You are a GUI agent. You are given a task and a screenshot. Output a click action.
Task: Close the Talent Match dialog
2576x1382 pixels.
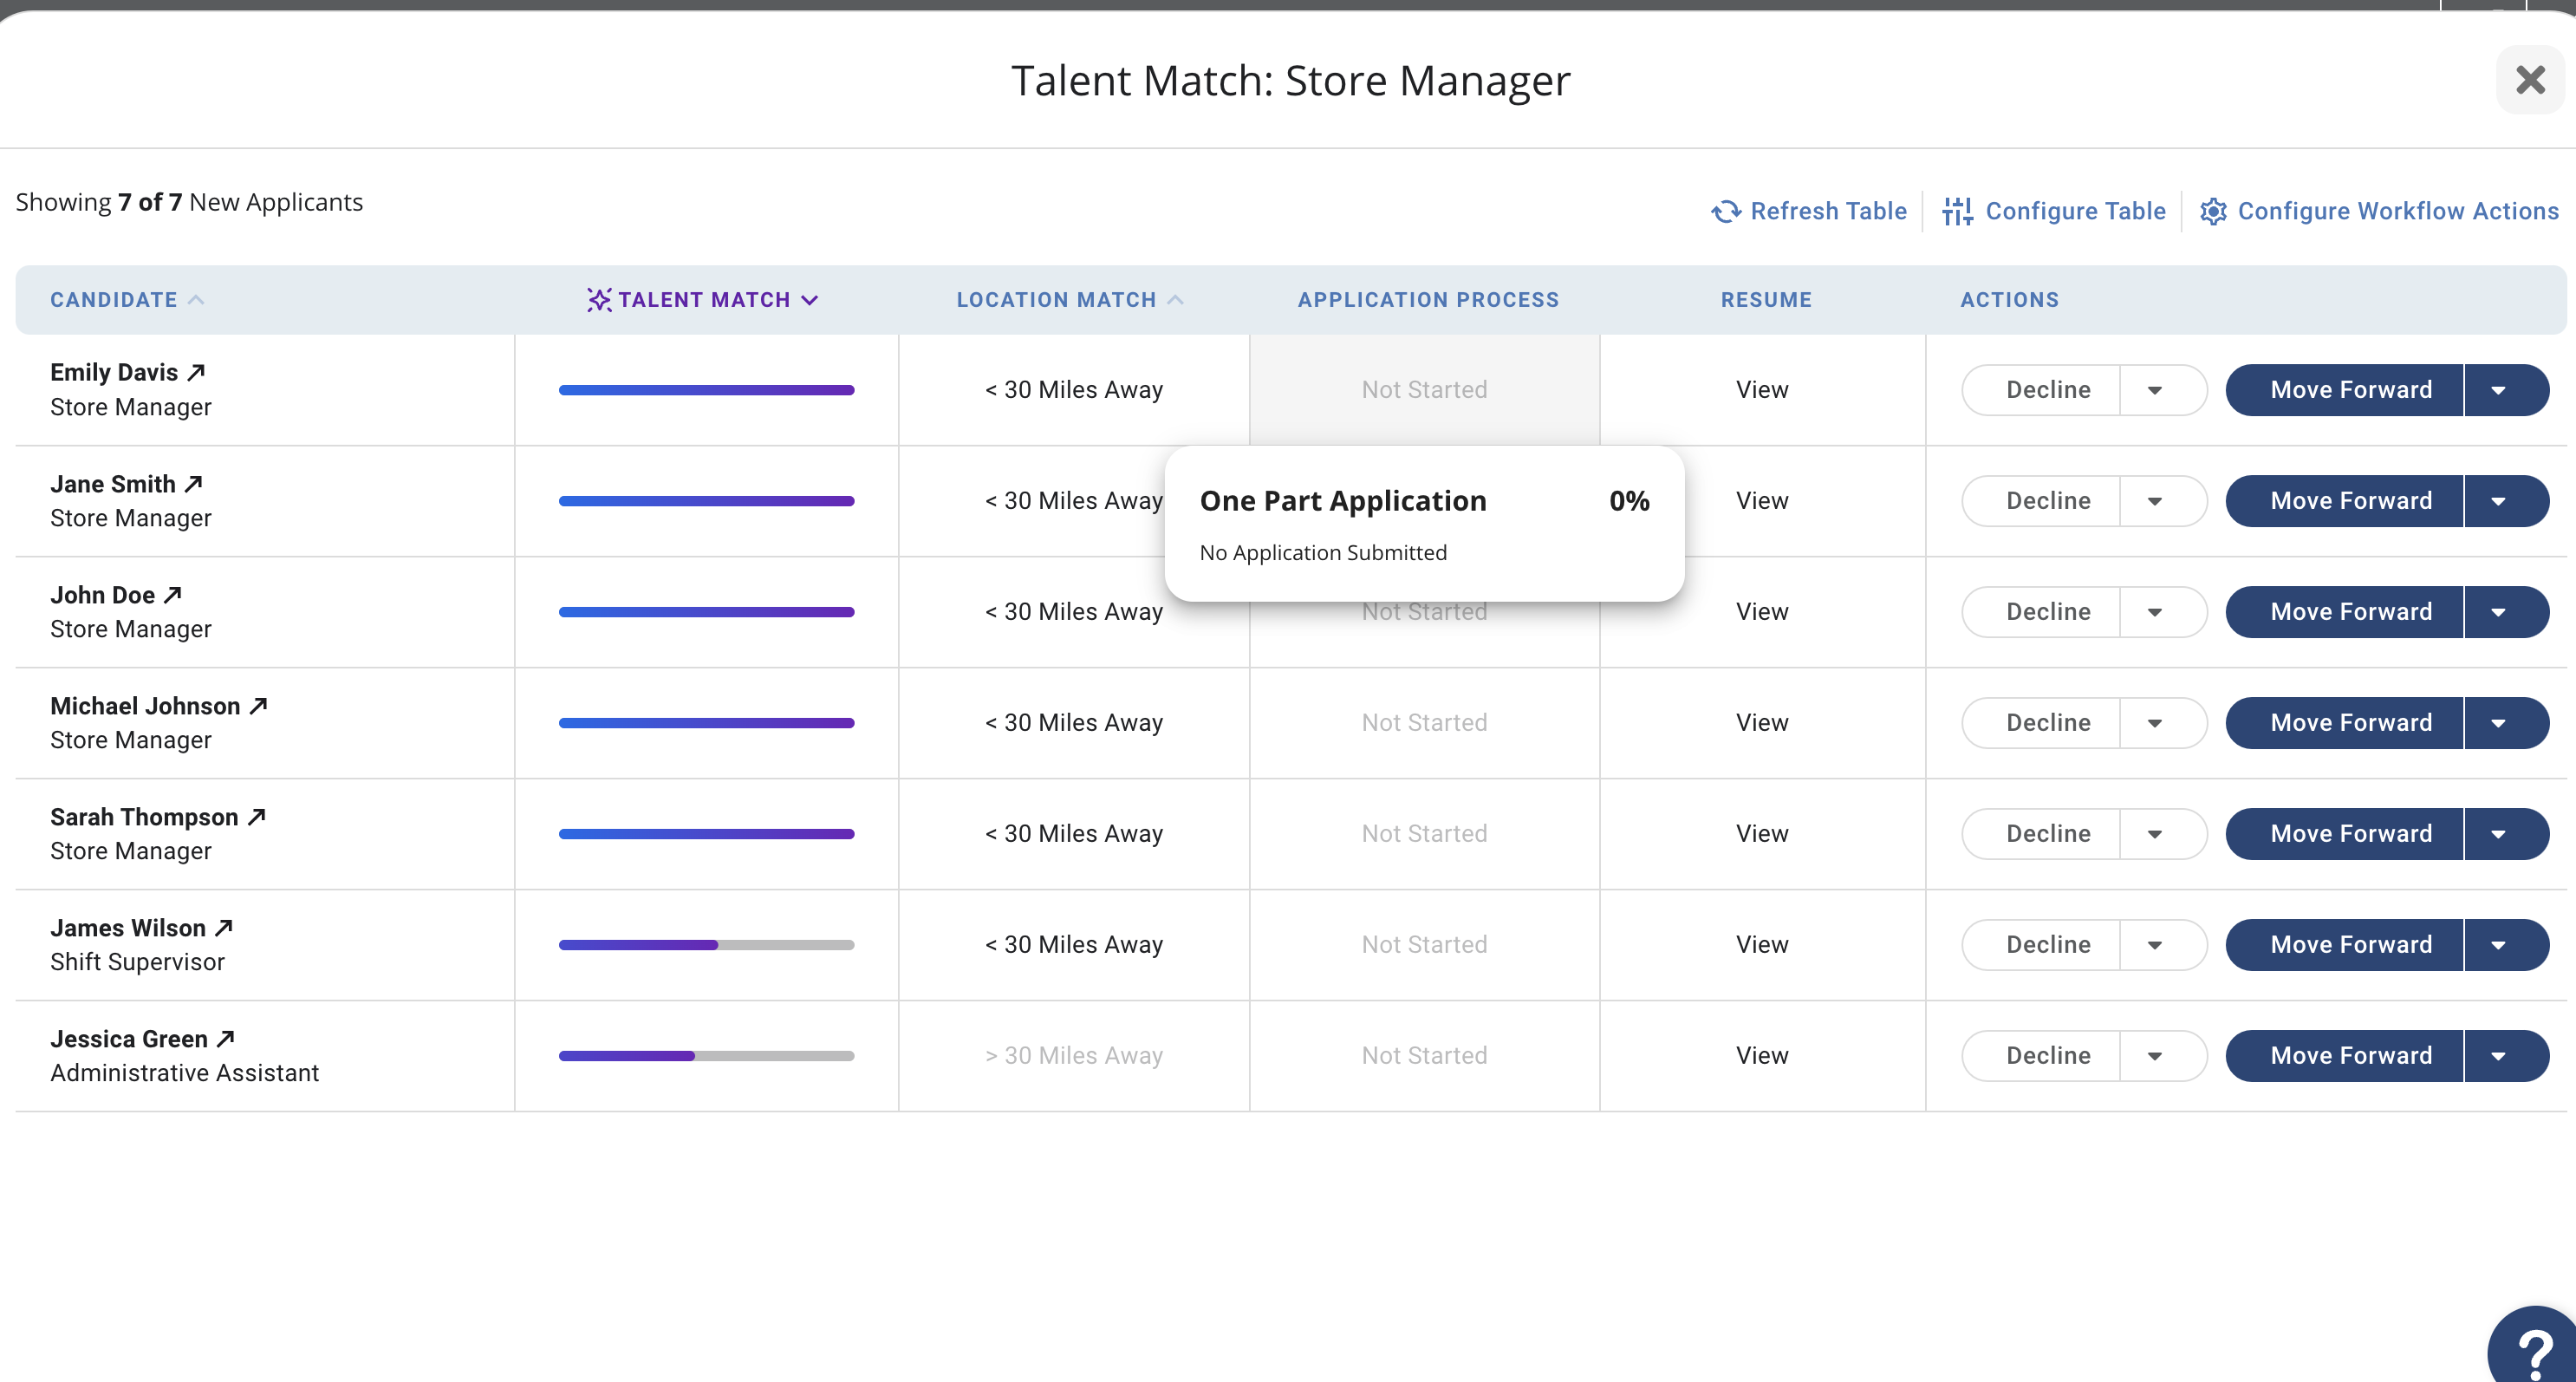click(2530, 80)
